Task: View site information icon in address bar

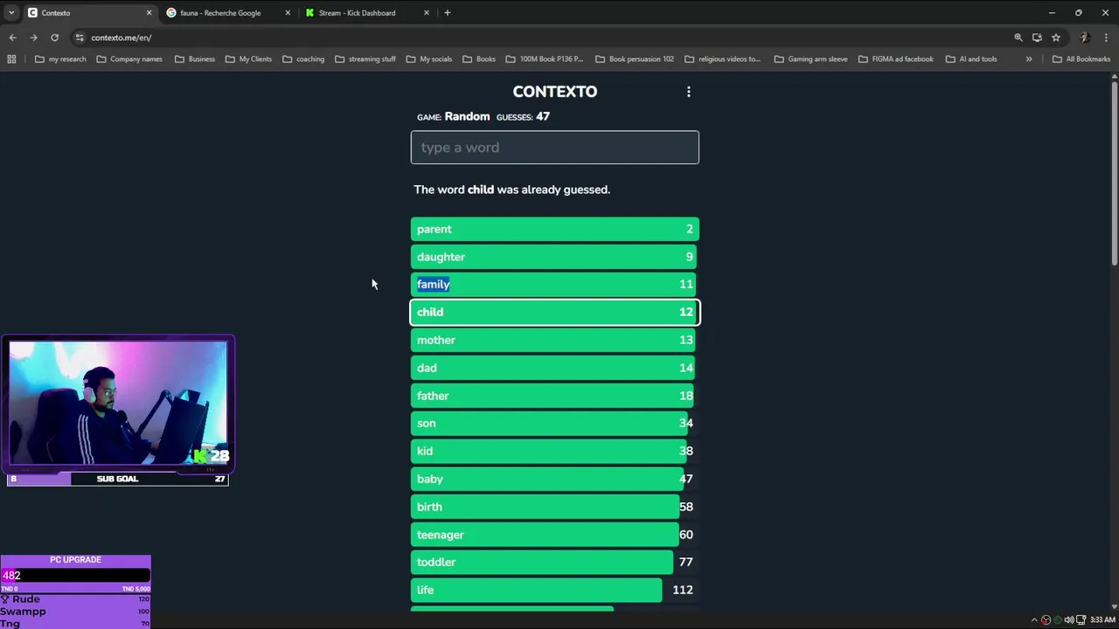Action: tap(80, 38)
